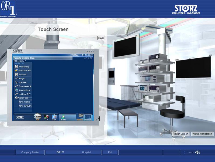Open the Help menu

32,58
